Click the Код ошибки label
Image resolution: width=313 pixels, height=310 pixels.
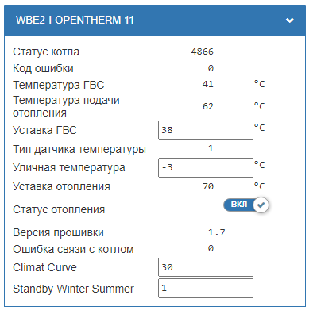click(43, 68)
